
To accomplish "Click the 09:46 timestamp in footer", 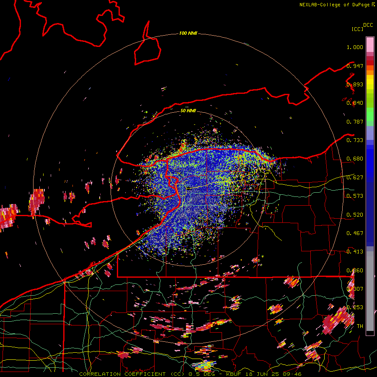I will tap(293, 374).
